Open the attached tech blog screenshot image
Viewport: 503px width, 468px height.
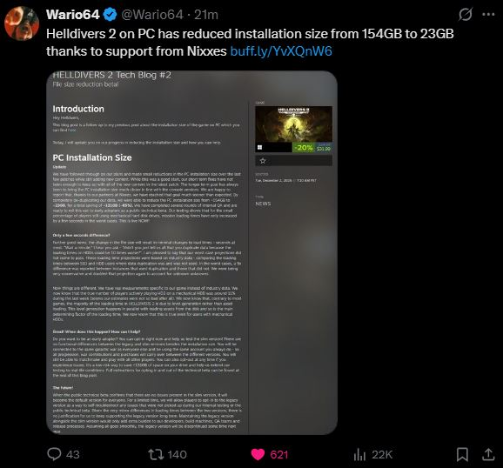pyautogui.click(x=191, y=252)
